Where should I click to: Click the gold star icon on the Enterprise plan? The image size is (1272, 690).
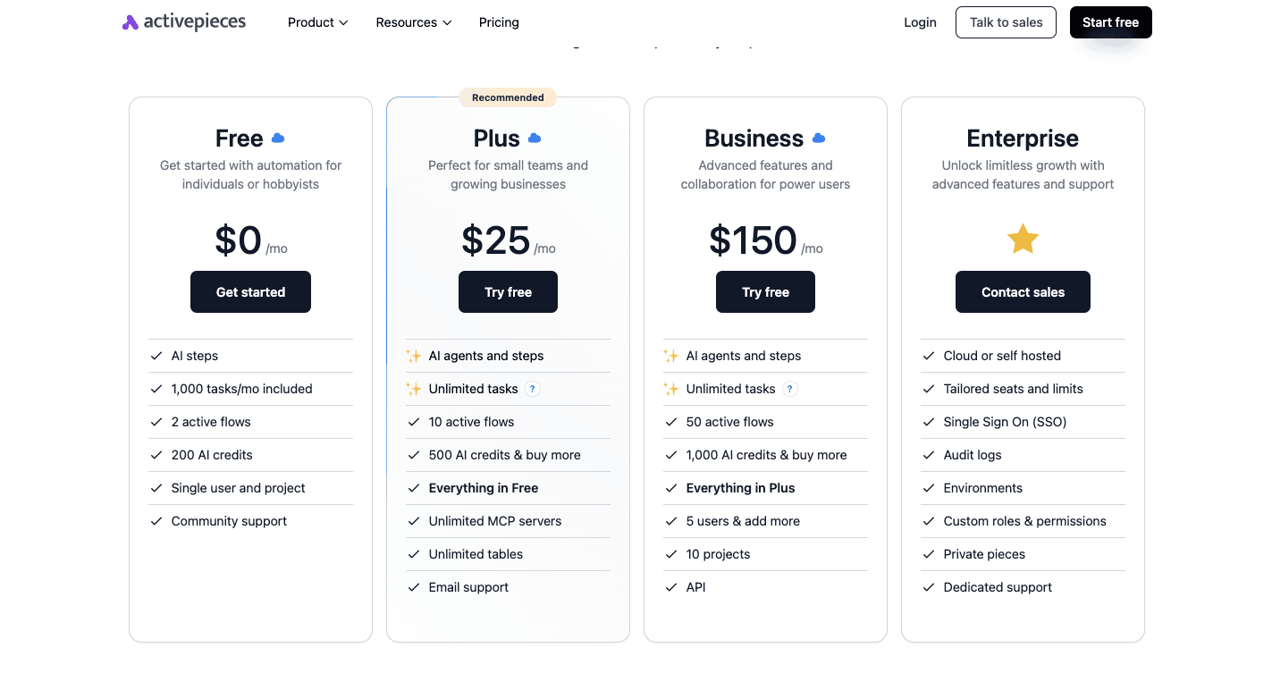coord(1023,239)
